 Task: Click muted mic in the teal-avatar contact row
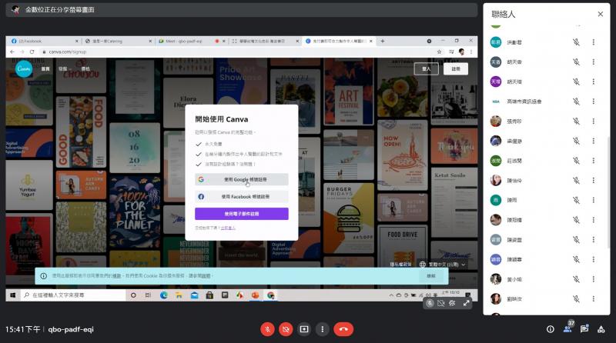[576, 42]
